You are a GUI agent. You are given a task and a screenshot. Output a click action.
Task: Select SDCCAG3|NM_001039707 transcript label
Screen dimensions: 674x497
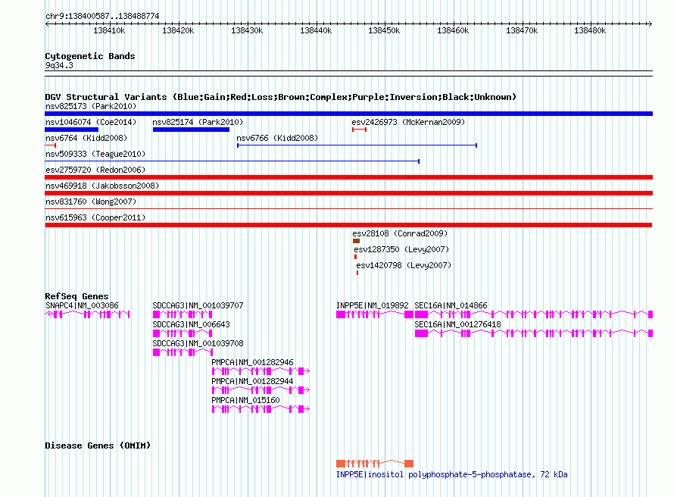(198, 305)
